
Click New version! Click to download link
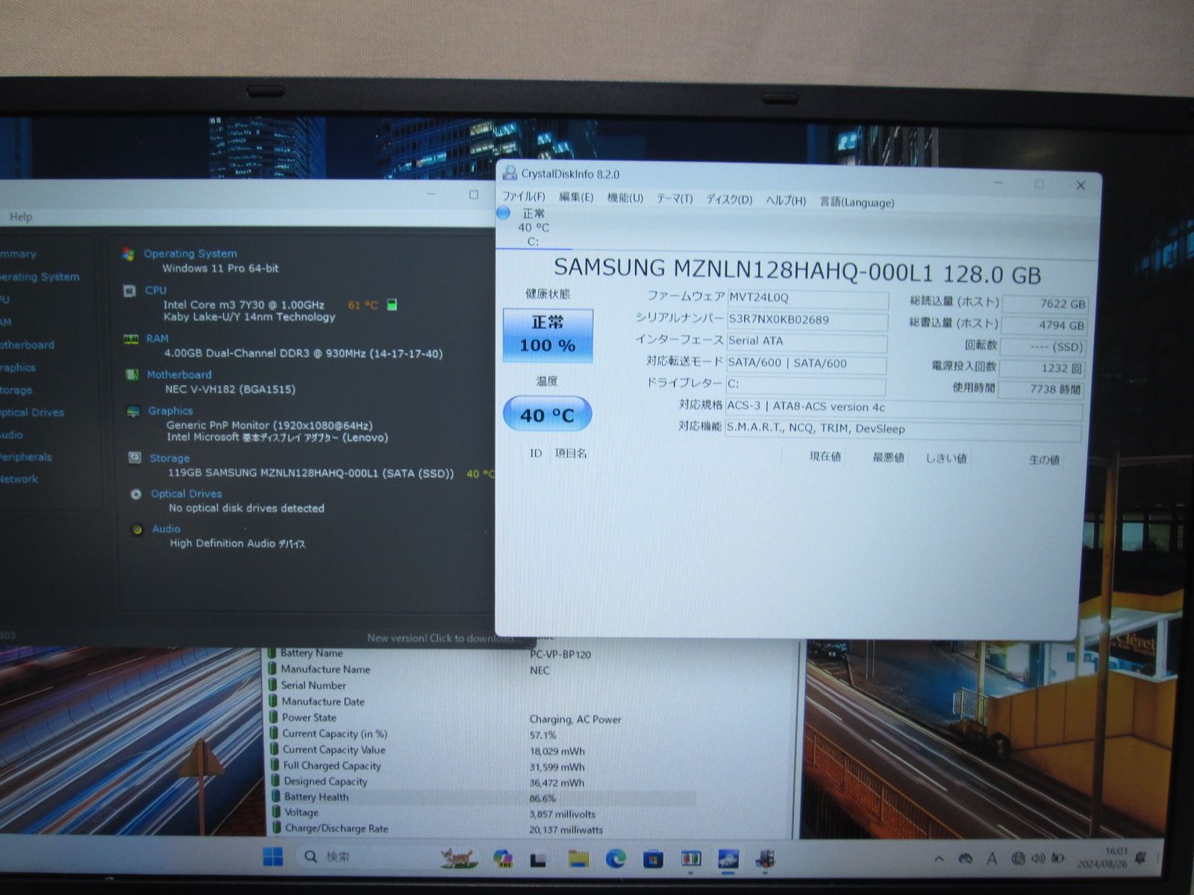(443, 638)
